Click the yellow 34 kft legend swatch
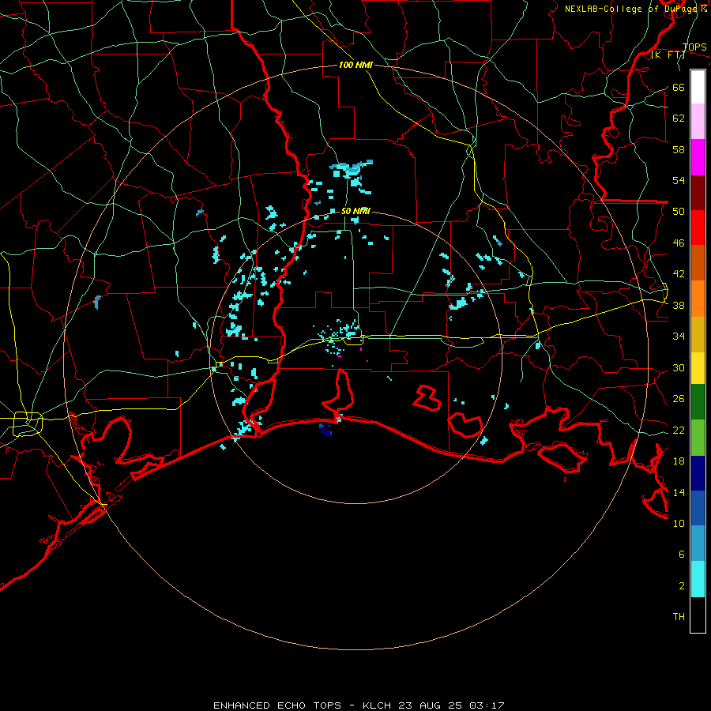 (698, 368)
